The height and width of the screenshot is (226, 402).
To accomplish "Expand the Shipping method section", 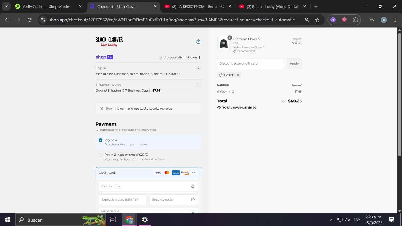I will point(198,85).
